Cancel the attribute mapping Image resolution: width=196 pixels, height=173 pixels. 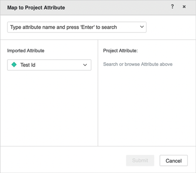click(173, 161)
